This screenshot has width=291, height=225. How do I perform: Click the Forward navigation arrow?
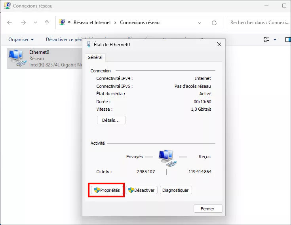23,23
